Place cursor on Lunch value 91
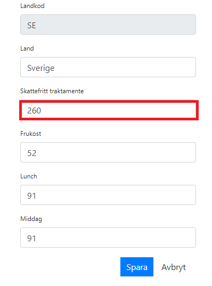This screenshot has height=286, width=212. [31, 195]
